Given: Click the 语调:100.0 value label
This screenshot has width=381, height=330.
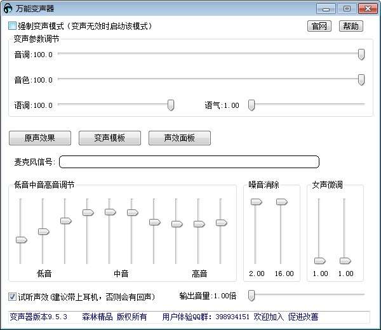Looking at the screenshot, I should tap(33, 105).
